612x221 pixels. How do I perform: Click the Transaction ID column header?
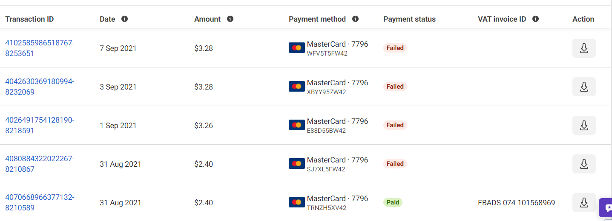[x=29, y=19]
